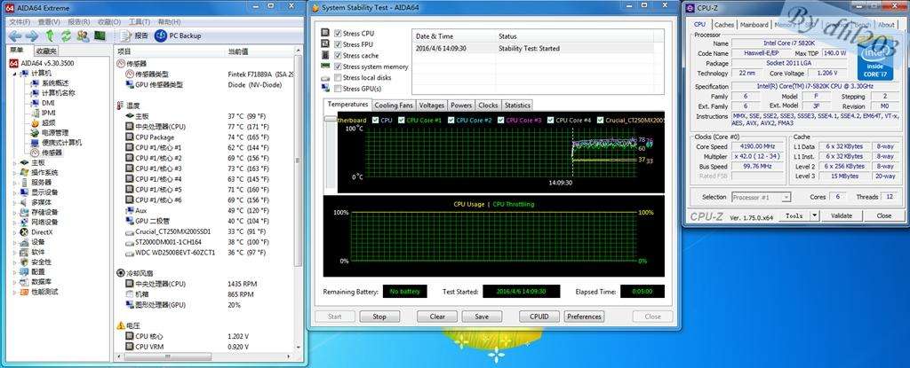Refresh AIDA64 with the green circular arrows
The image size is (910, 368).
[66, 36]
